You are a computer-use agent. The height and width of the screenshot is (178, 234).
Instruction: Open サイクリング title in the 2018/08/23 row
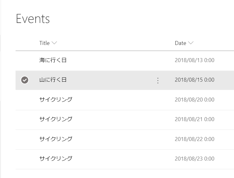pyautogui.click(x=56, y=158)
